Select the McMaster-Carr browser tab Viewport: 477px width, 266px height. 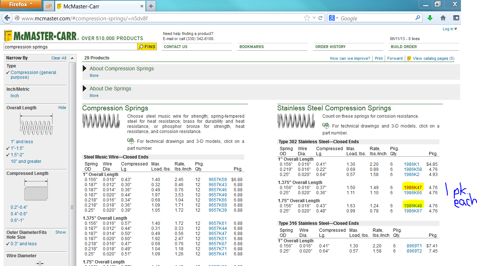tap(101, 6)
